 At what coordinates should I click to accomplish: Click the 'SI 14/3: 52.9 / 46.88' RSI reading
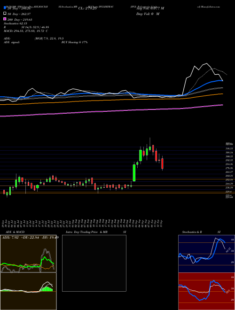coord(35,27)
